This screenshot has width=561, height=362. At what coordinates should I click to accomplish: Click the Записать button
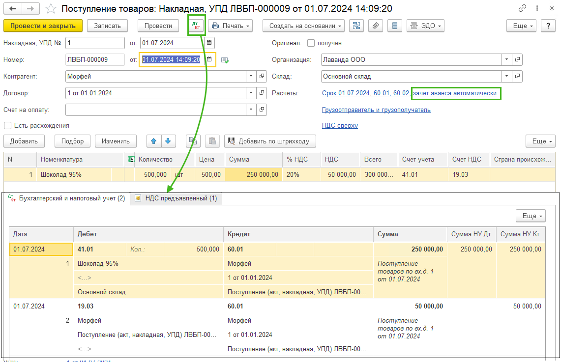click(x=107, y=26)
